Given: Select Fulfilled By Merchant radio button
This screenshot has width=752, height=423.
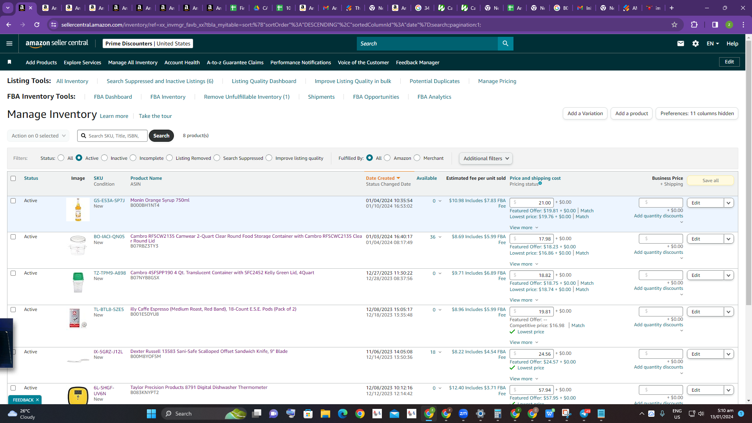Looking at the screenshot, I should [417, 158].
